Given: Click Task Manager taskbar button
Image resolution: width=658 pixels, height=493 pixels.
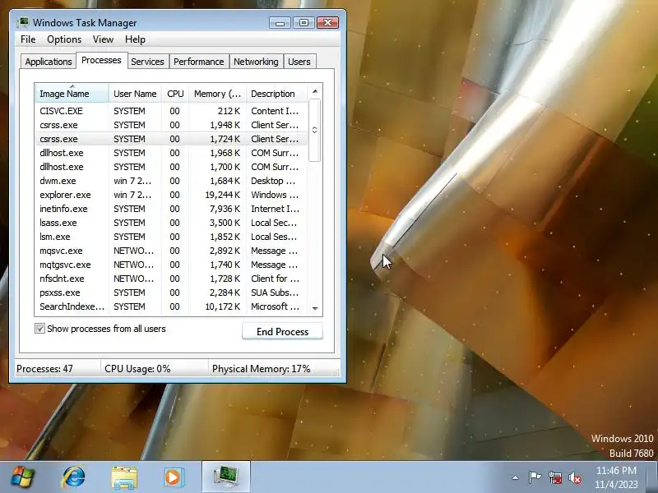Looking at the screenshot, I should (x=226, y=477).
